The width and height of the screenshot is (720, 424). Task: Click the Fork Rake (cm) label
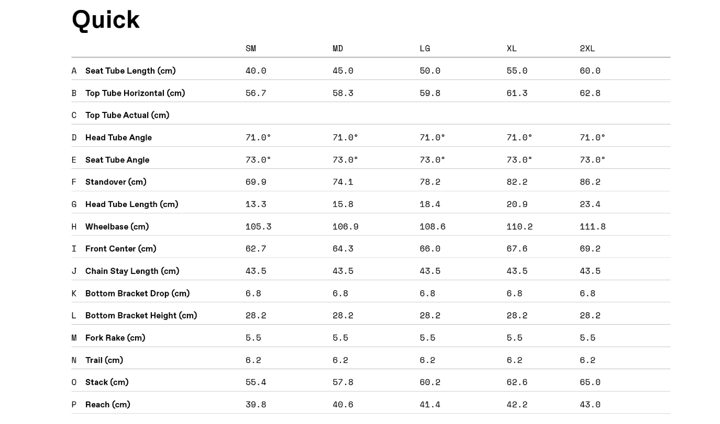tap(115, 338)
